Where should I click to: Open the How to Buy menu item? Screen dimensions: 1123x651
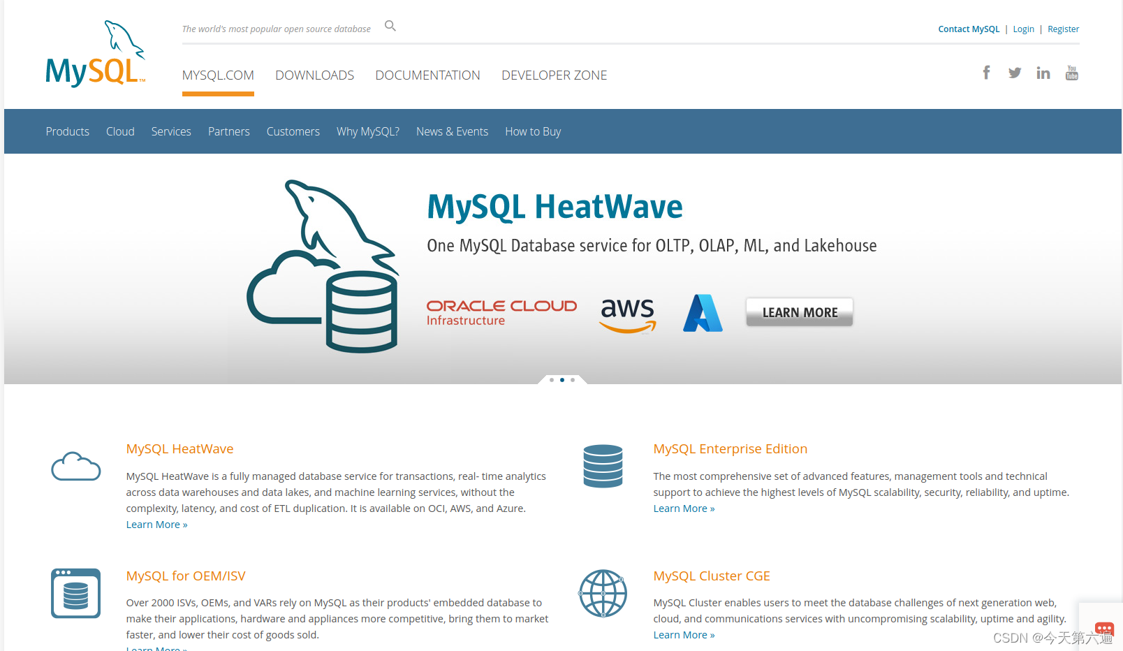(x=533, y=131)
